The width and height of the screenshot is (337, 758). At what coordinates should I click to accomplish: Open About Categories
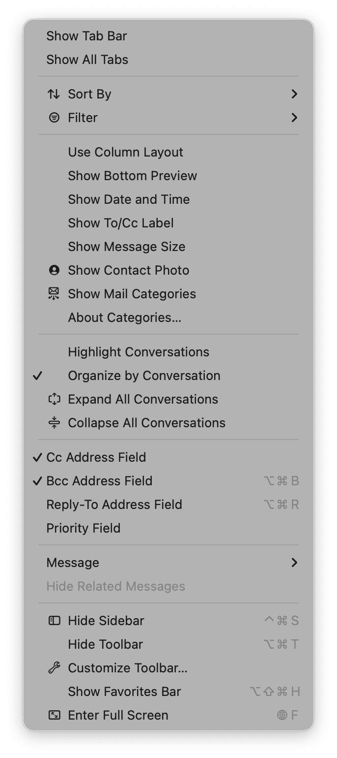124,317
